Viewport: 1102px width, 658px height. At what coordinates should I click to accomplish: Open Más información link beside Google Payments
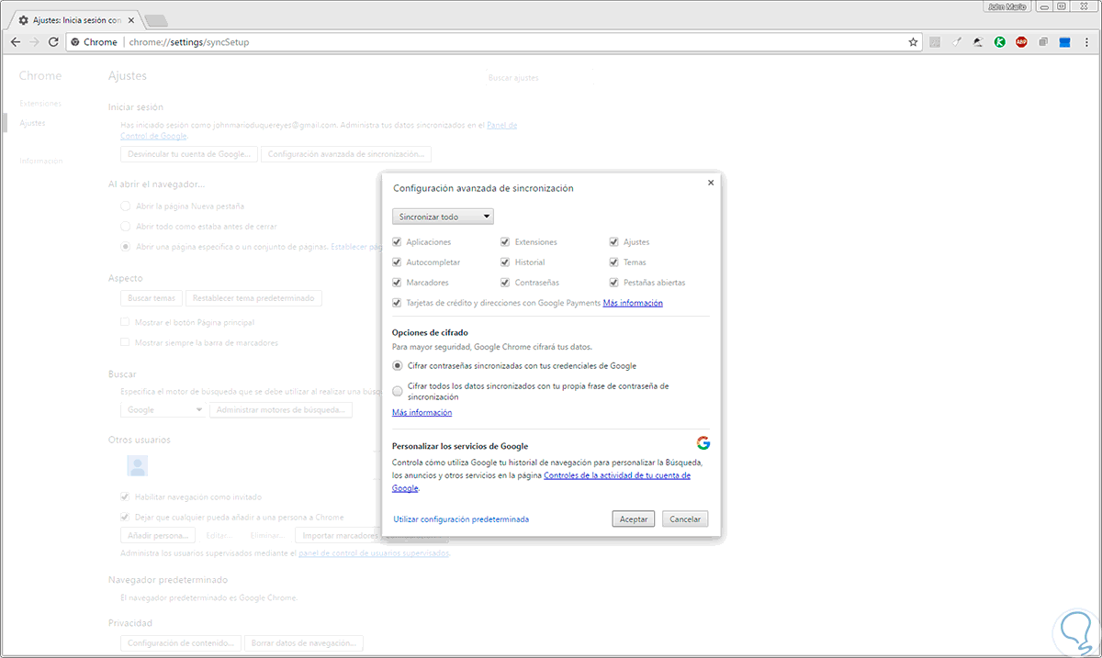point(633,303)
